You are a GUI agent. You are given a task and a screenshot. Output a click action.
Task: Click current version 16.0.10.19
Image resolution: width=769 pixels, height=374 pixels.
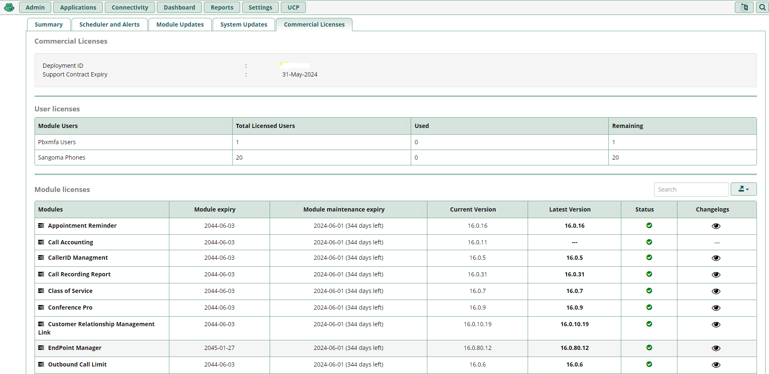click(477, 324)
